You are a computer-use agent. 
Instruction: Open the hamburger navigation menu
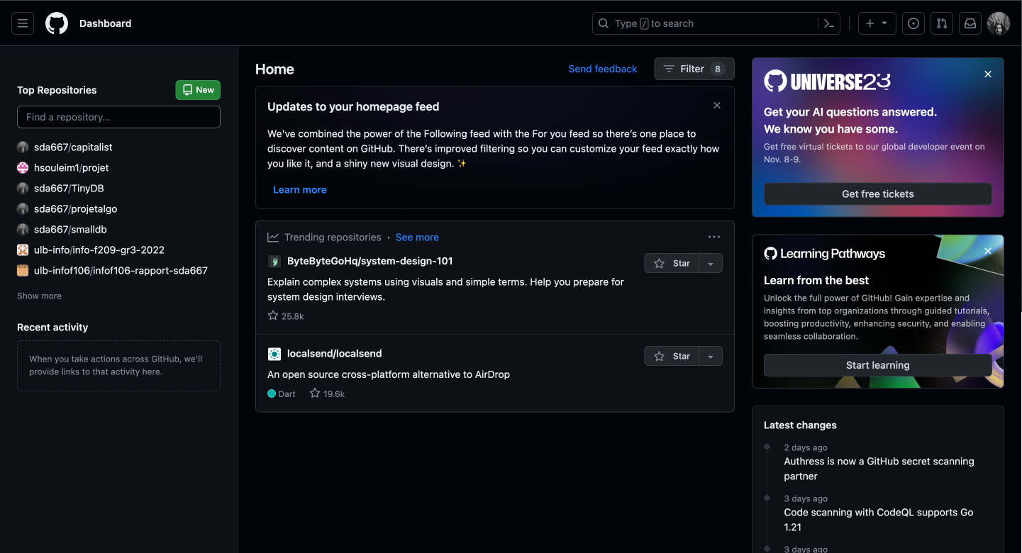(23, 23)
